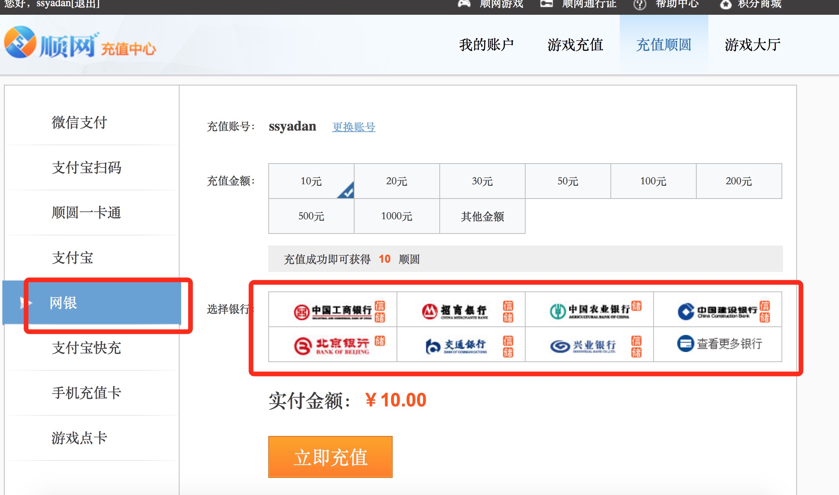Click the gamepad icon beside 顺网游戏
Image resolution: width=839 pixels, height=495 pixels.
click(x=464, y=4)
